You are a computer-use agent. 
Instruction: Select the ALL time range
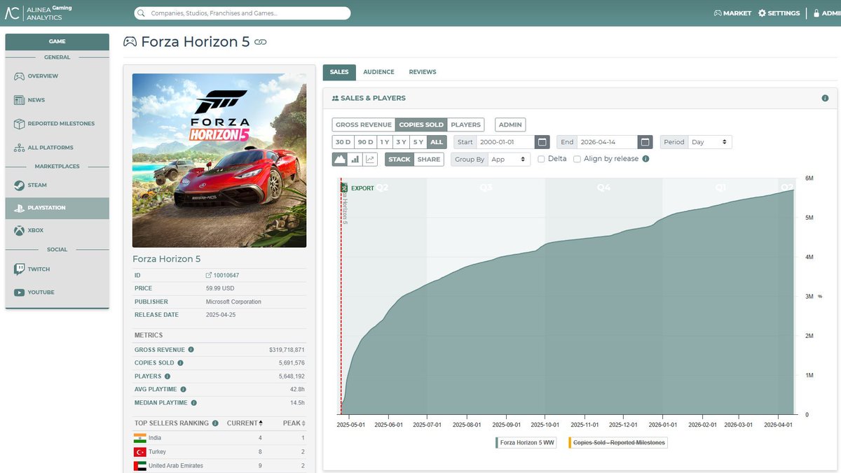tap(437, 142)
